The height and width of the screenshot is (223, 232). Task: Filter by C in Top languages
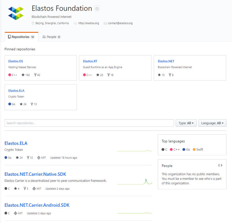pyautogui.click(x=164, y=149)
